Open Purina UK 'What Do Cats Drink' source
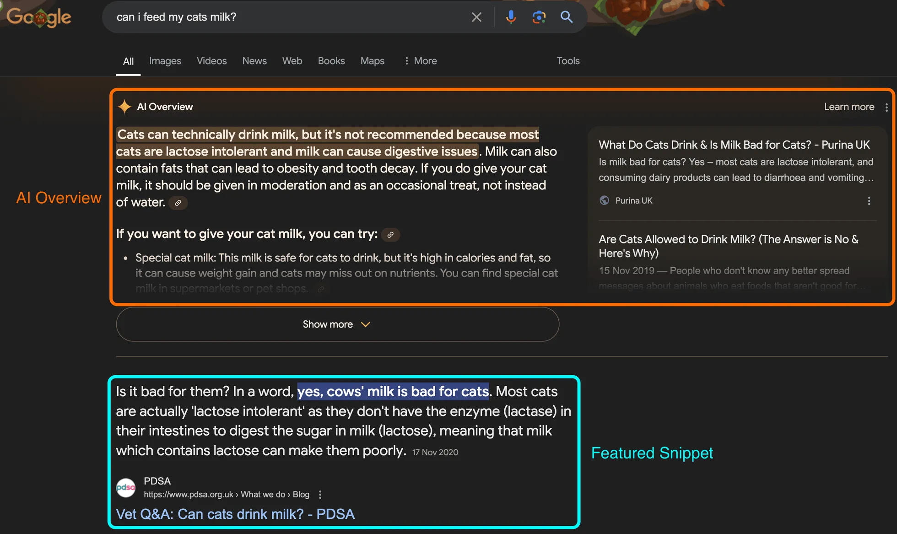Image resolution: width=897 pixels, height=534 pixels. [734, 145]
